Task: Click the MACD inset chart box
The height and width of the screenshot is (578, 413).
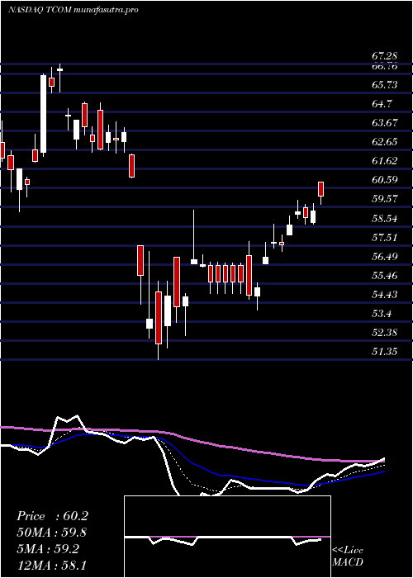Action: click(227, 537)
